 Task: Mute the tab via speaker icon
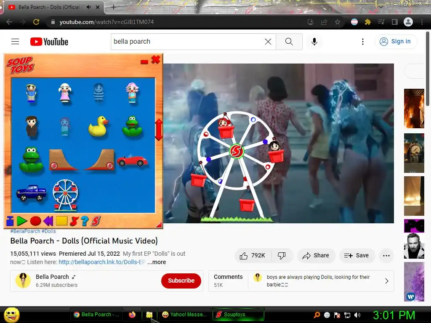coord(88,7)
